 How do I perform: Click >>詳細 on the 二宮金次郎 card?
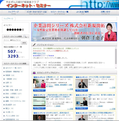coord(70,109)
